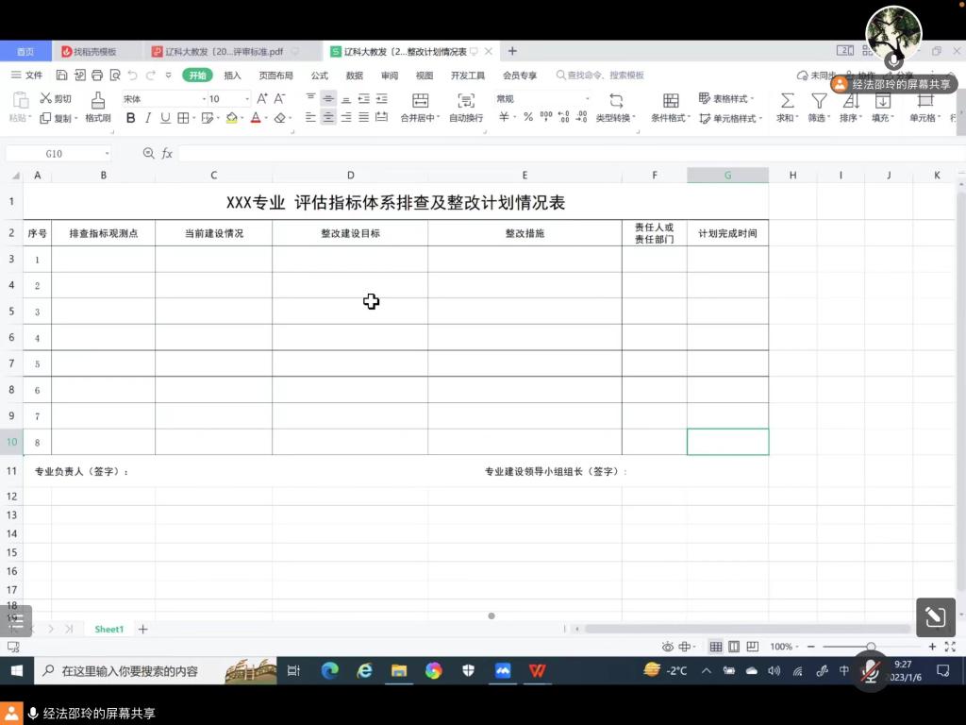Screen dimensions: 966x725
Task: Click the Wrap Text (自动换行) icon
Action: pyautogui.click(x=465, y=101)
